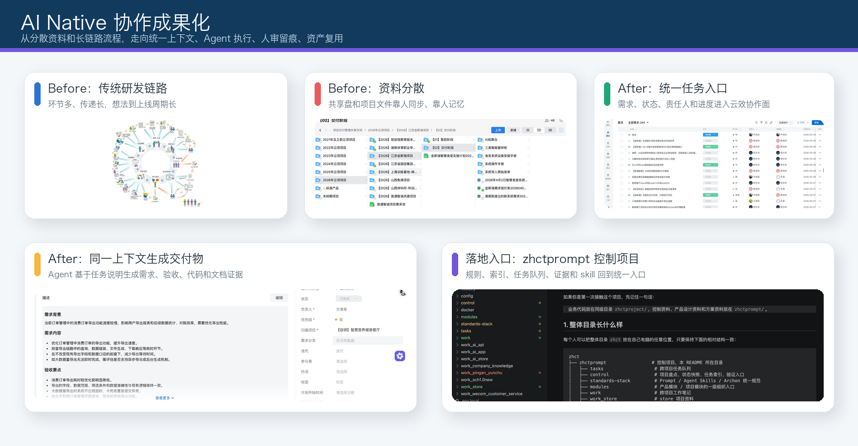Click the search icon in requirements toolbar
The image size is (858, 446).
[x=756, y=122]
